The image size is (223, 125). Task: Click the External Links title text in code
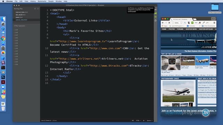click(x=86, y=20)
